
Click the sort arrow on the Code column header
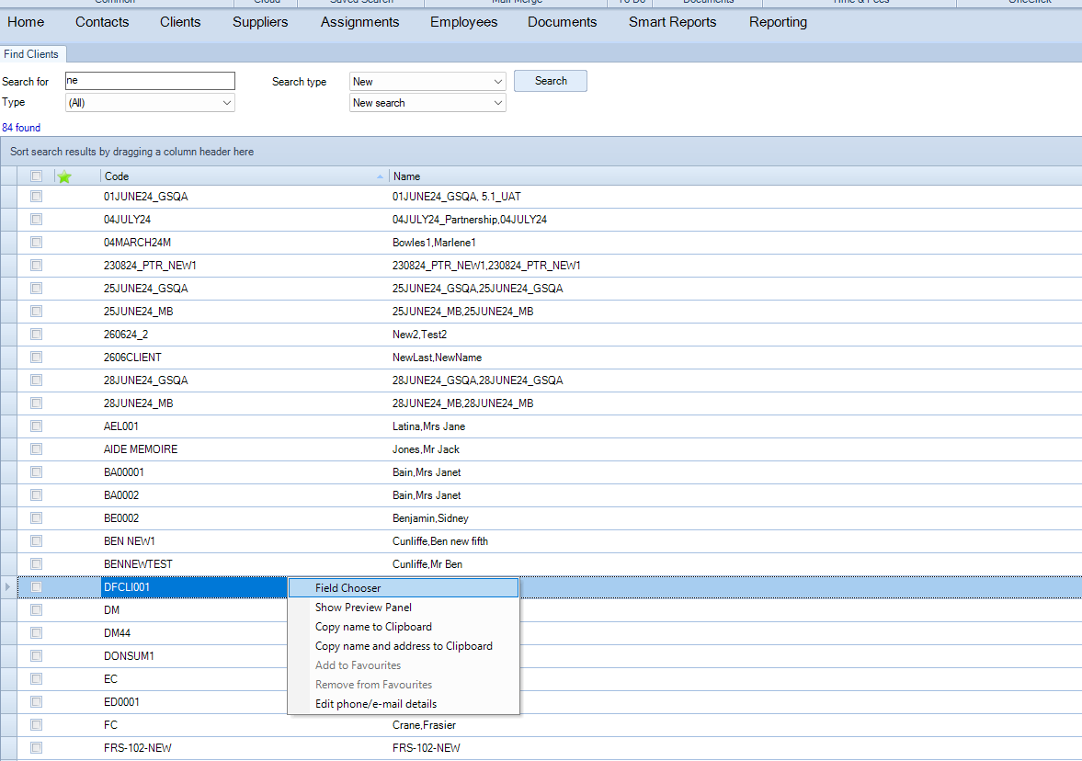click(381, 176)
